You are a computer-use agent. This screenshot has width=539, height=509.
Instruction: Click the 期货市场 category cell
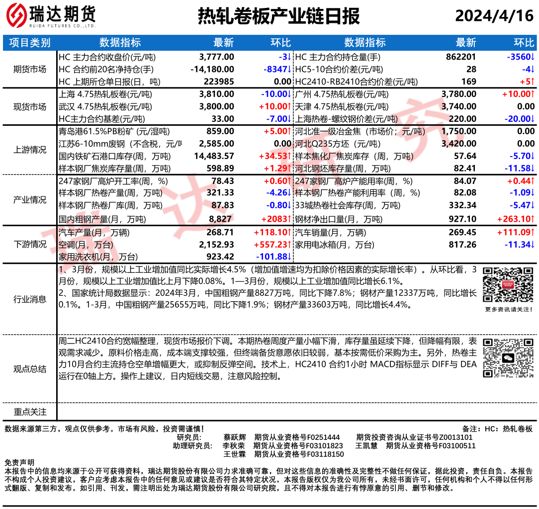point(30,69)
